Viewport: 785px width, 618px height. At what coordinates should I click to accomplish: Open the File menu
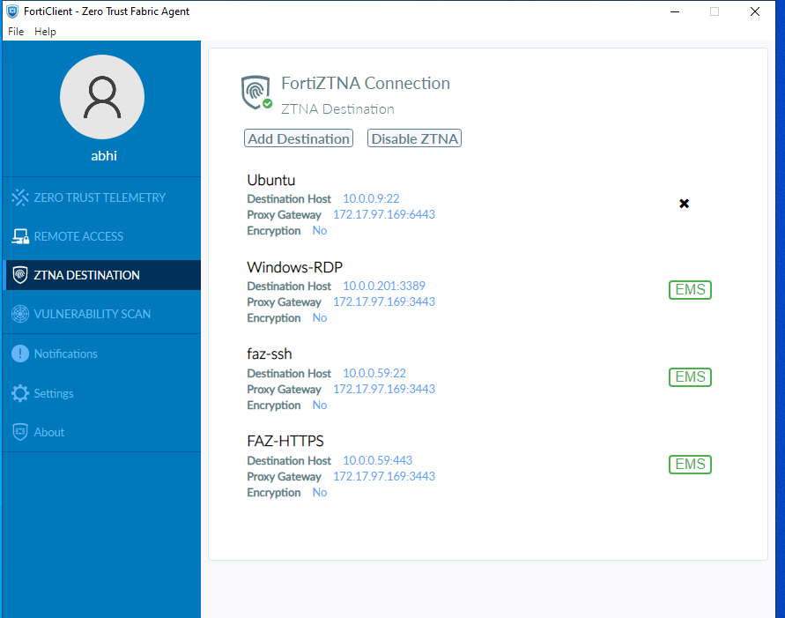(x=16, y=32)
